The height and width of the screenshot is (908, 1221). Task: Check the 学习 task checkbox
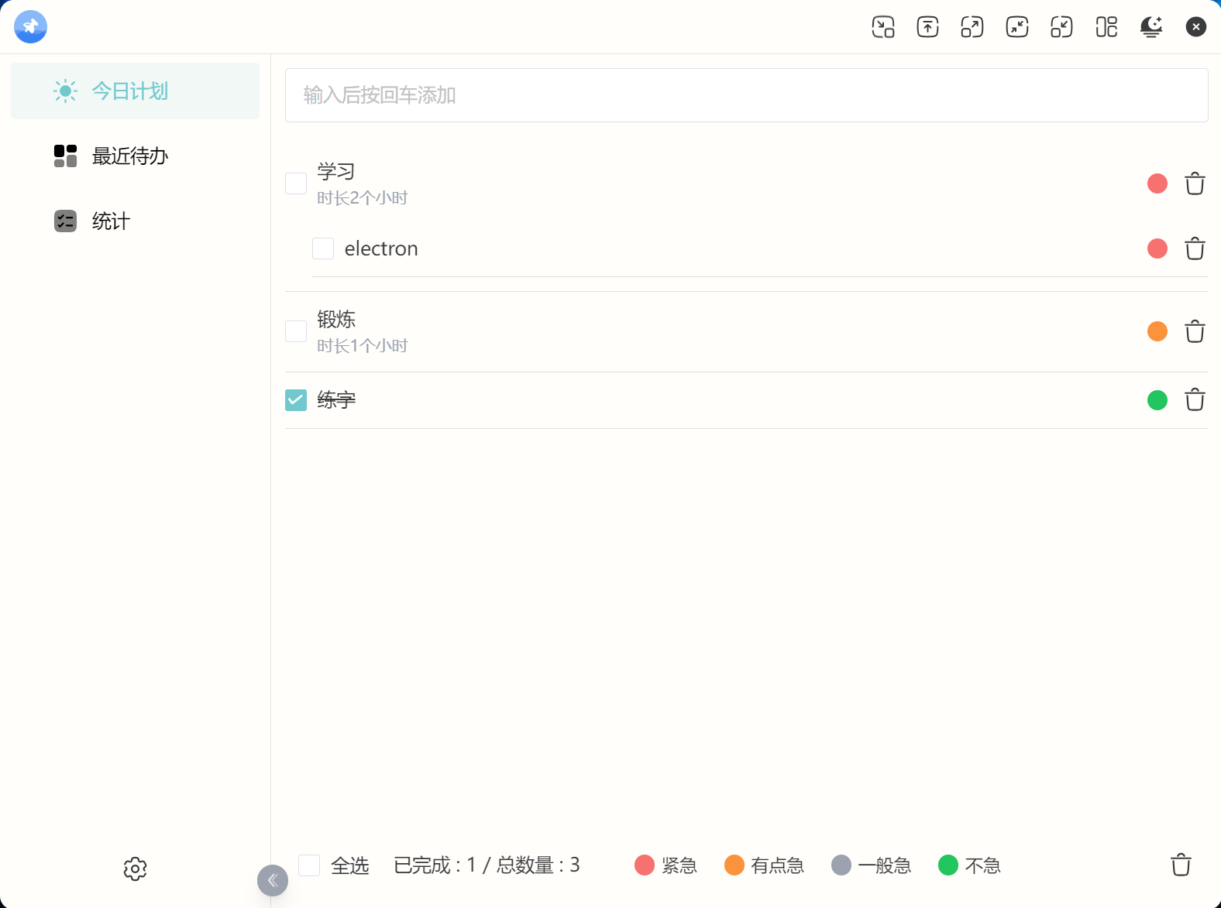(296, 183)
